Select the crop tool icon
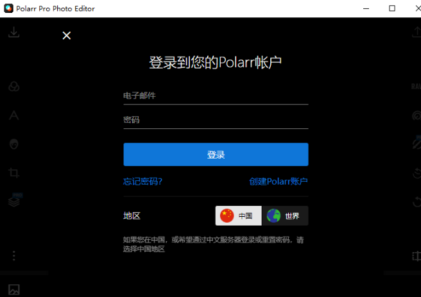This screenshot has height=297, width=421. click(x=13, y=173)
